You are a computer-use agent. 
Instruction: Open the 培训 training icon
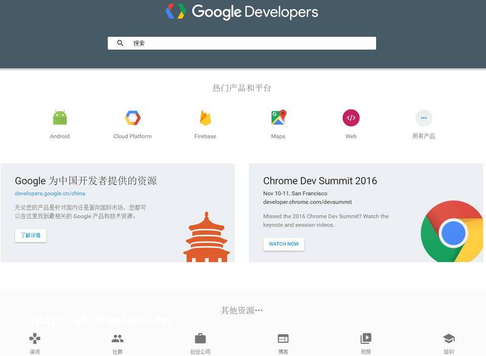[448, 337]
